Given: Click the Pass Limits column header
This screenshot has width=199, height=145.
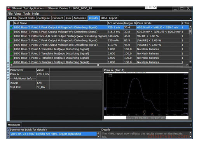Looking at the screenshot, I should click(159, 23).
